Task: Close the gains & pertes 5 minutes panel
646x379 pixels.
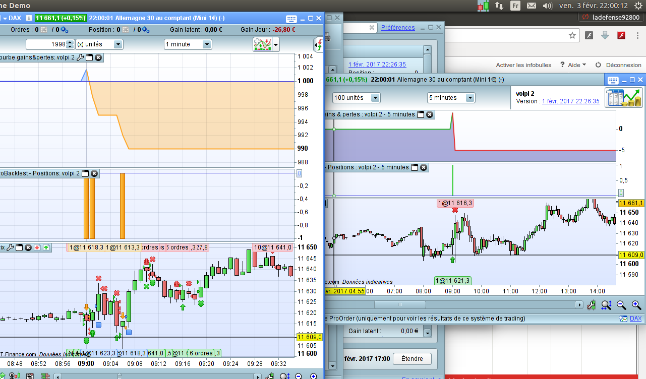Action: coord(430,114)
